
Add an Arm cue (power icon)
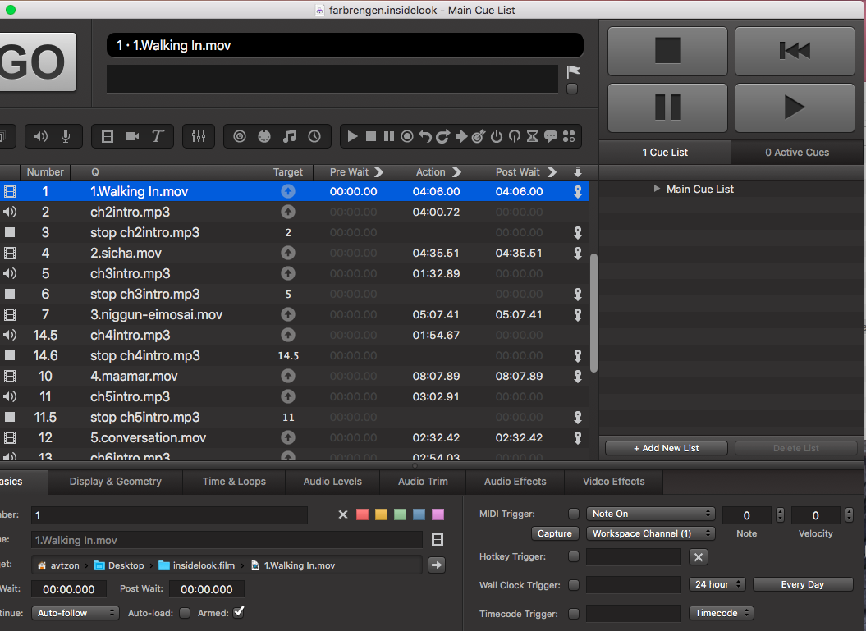(x=497, y=136)
